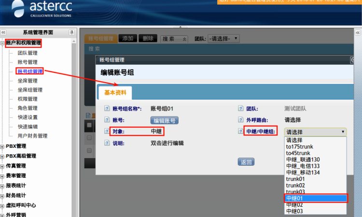Click help icon beside 中继/中继组 label

coord(241,131)
